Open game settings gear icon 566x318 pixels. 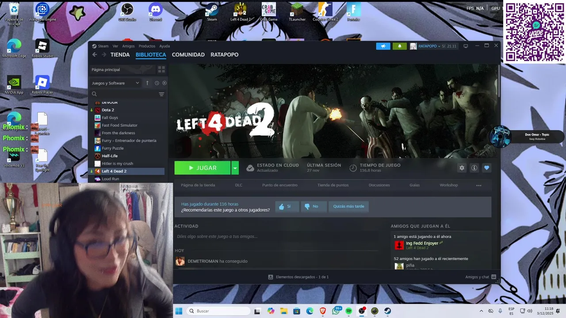(462, 168)
